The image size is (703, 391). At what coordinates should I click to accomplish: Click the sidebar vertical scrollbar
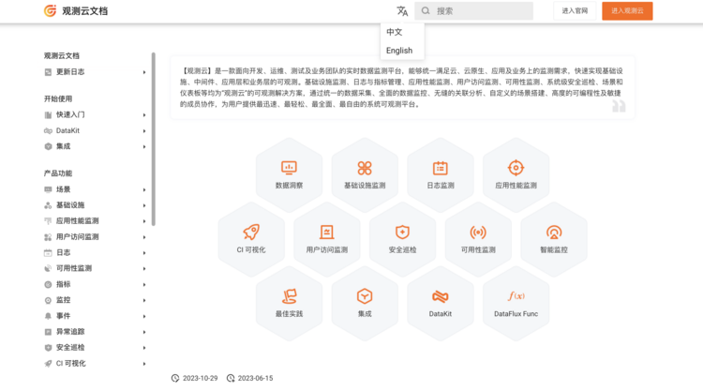coord(154,139)
